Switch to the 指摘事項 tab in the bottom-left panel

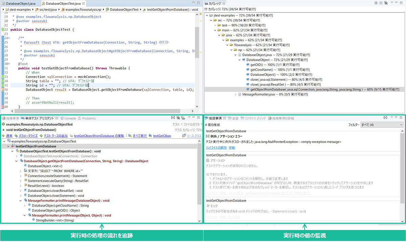click(11, 118)
